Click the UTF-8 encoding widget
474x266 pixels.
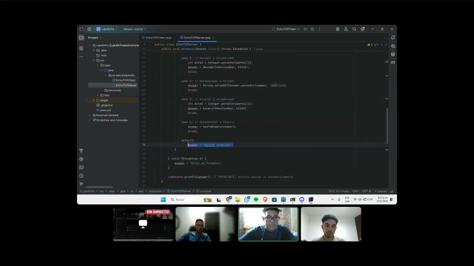tap(367, 191)
